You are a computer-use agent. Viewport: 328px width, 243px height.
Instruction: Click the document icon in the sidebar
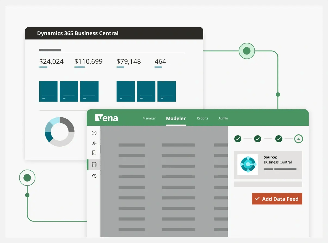click(94, 153)
